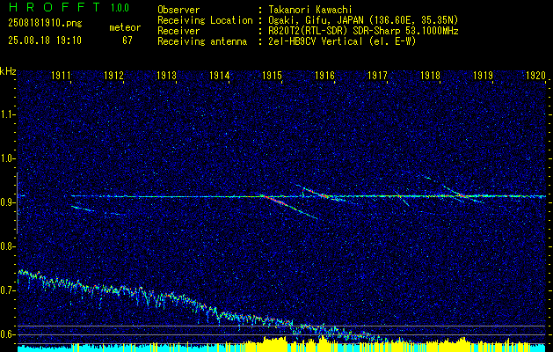Click the 0.7 kHz axis label
The width and height of the screenshot is (553, 352).
coord(7,290)
